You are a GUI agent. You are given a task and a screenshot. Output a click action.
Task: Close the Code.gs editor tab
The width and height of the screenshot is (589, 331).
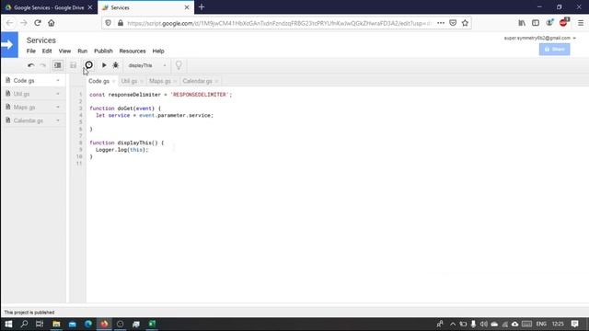[x=113, y=82]
